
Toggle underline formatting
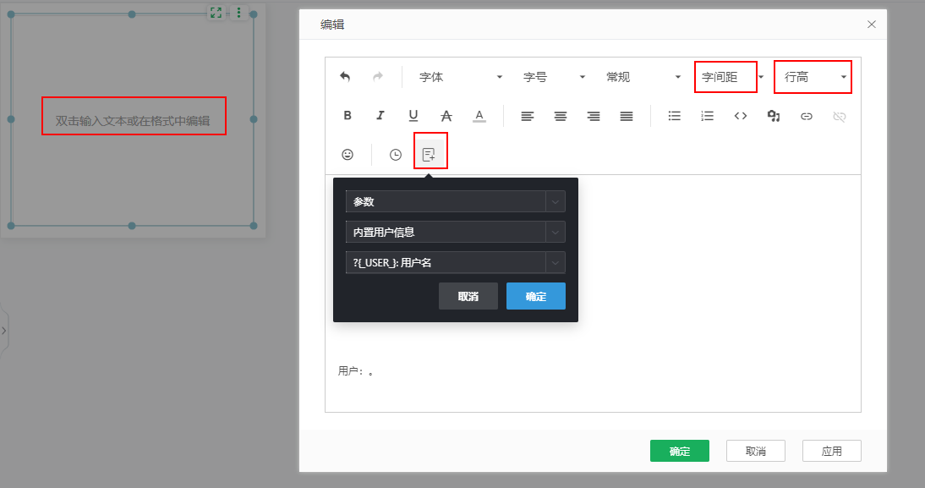click(x=413, y=116)
